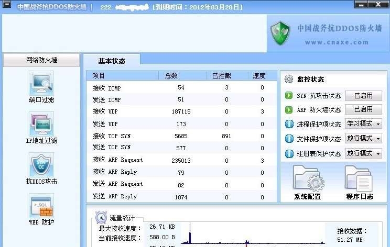Image resolution: width=390 pixels, height=247 pixels.
Task: Sort by the 总数 column header
Action: pos(182,75)
